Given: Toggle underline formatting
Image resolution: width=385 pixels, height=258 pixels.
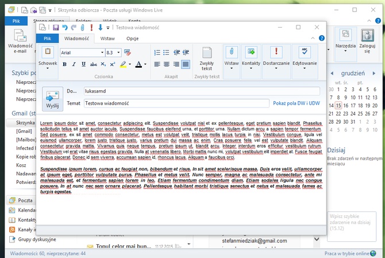Looking at the screenshot, I should click(83, 64).
